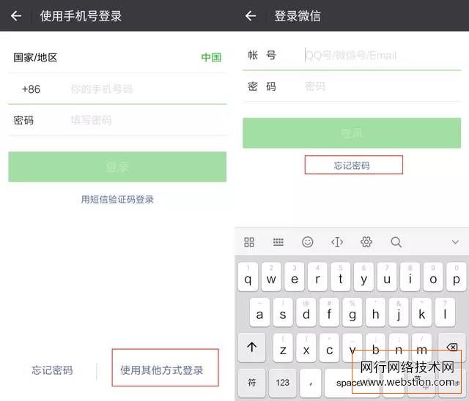Tap the y key
The image size is (469, 401).
pos(364,277)
